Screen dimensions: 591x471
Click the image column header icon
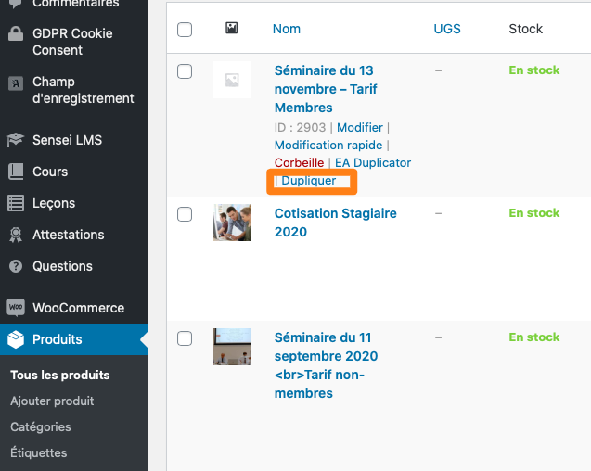point(231,28)
